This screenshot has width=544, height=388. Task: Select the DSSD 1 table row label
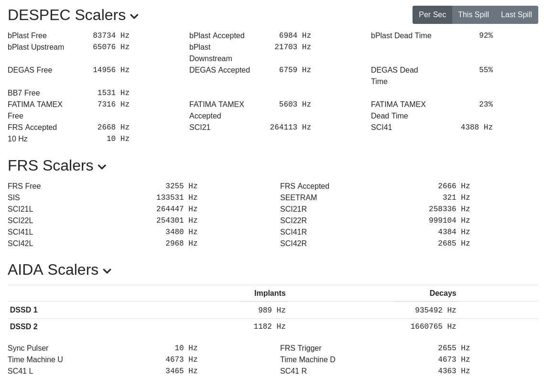24,310
